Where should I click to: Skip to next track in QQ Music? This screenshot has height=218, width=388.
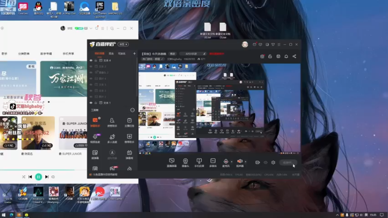pyautogui.click(x=47, y=177)
